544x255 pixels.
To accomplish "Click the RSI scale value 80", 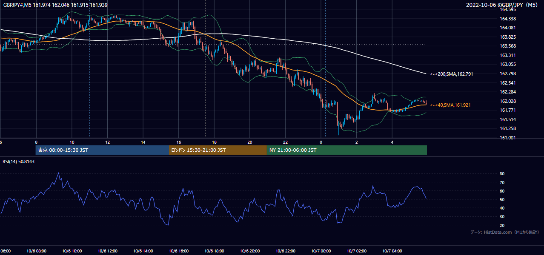I will [x=502, y=174].
